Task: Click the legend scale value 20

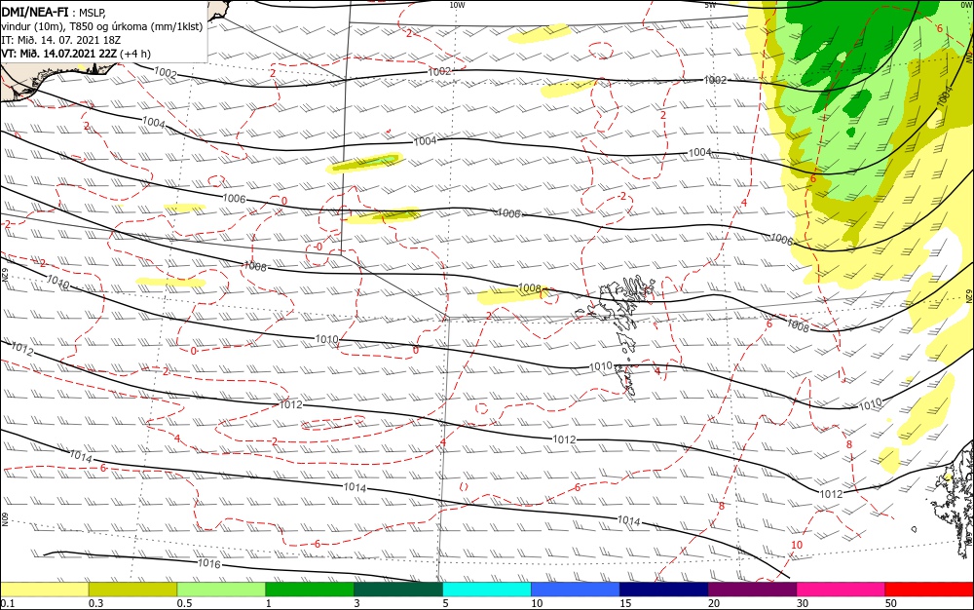Action: pos(714,603)
